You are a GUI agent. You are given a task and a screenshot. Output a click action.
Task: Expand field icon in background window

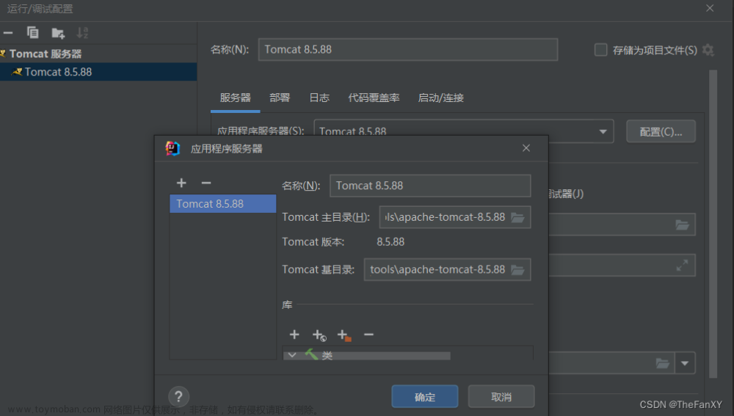[x=682, y=266]
